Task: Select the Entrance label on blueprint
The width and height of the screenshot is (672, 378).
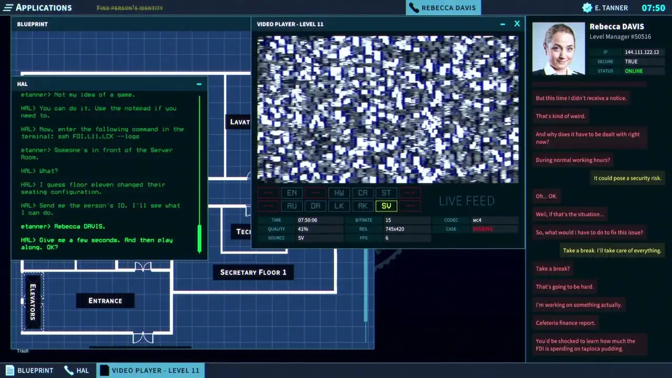Action: coord(105,301)
